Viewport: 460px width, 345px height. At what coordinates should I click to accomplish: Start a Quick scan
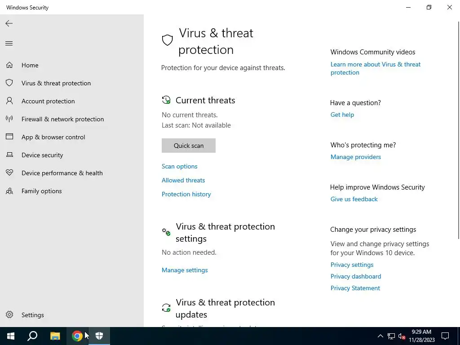pos(189,146)
